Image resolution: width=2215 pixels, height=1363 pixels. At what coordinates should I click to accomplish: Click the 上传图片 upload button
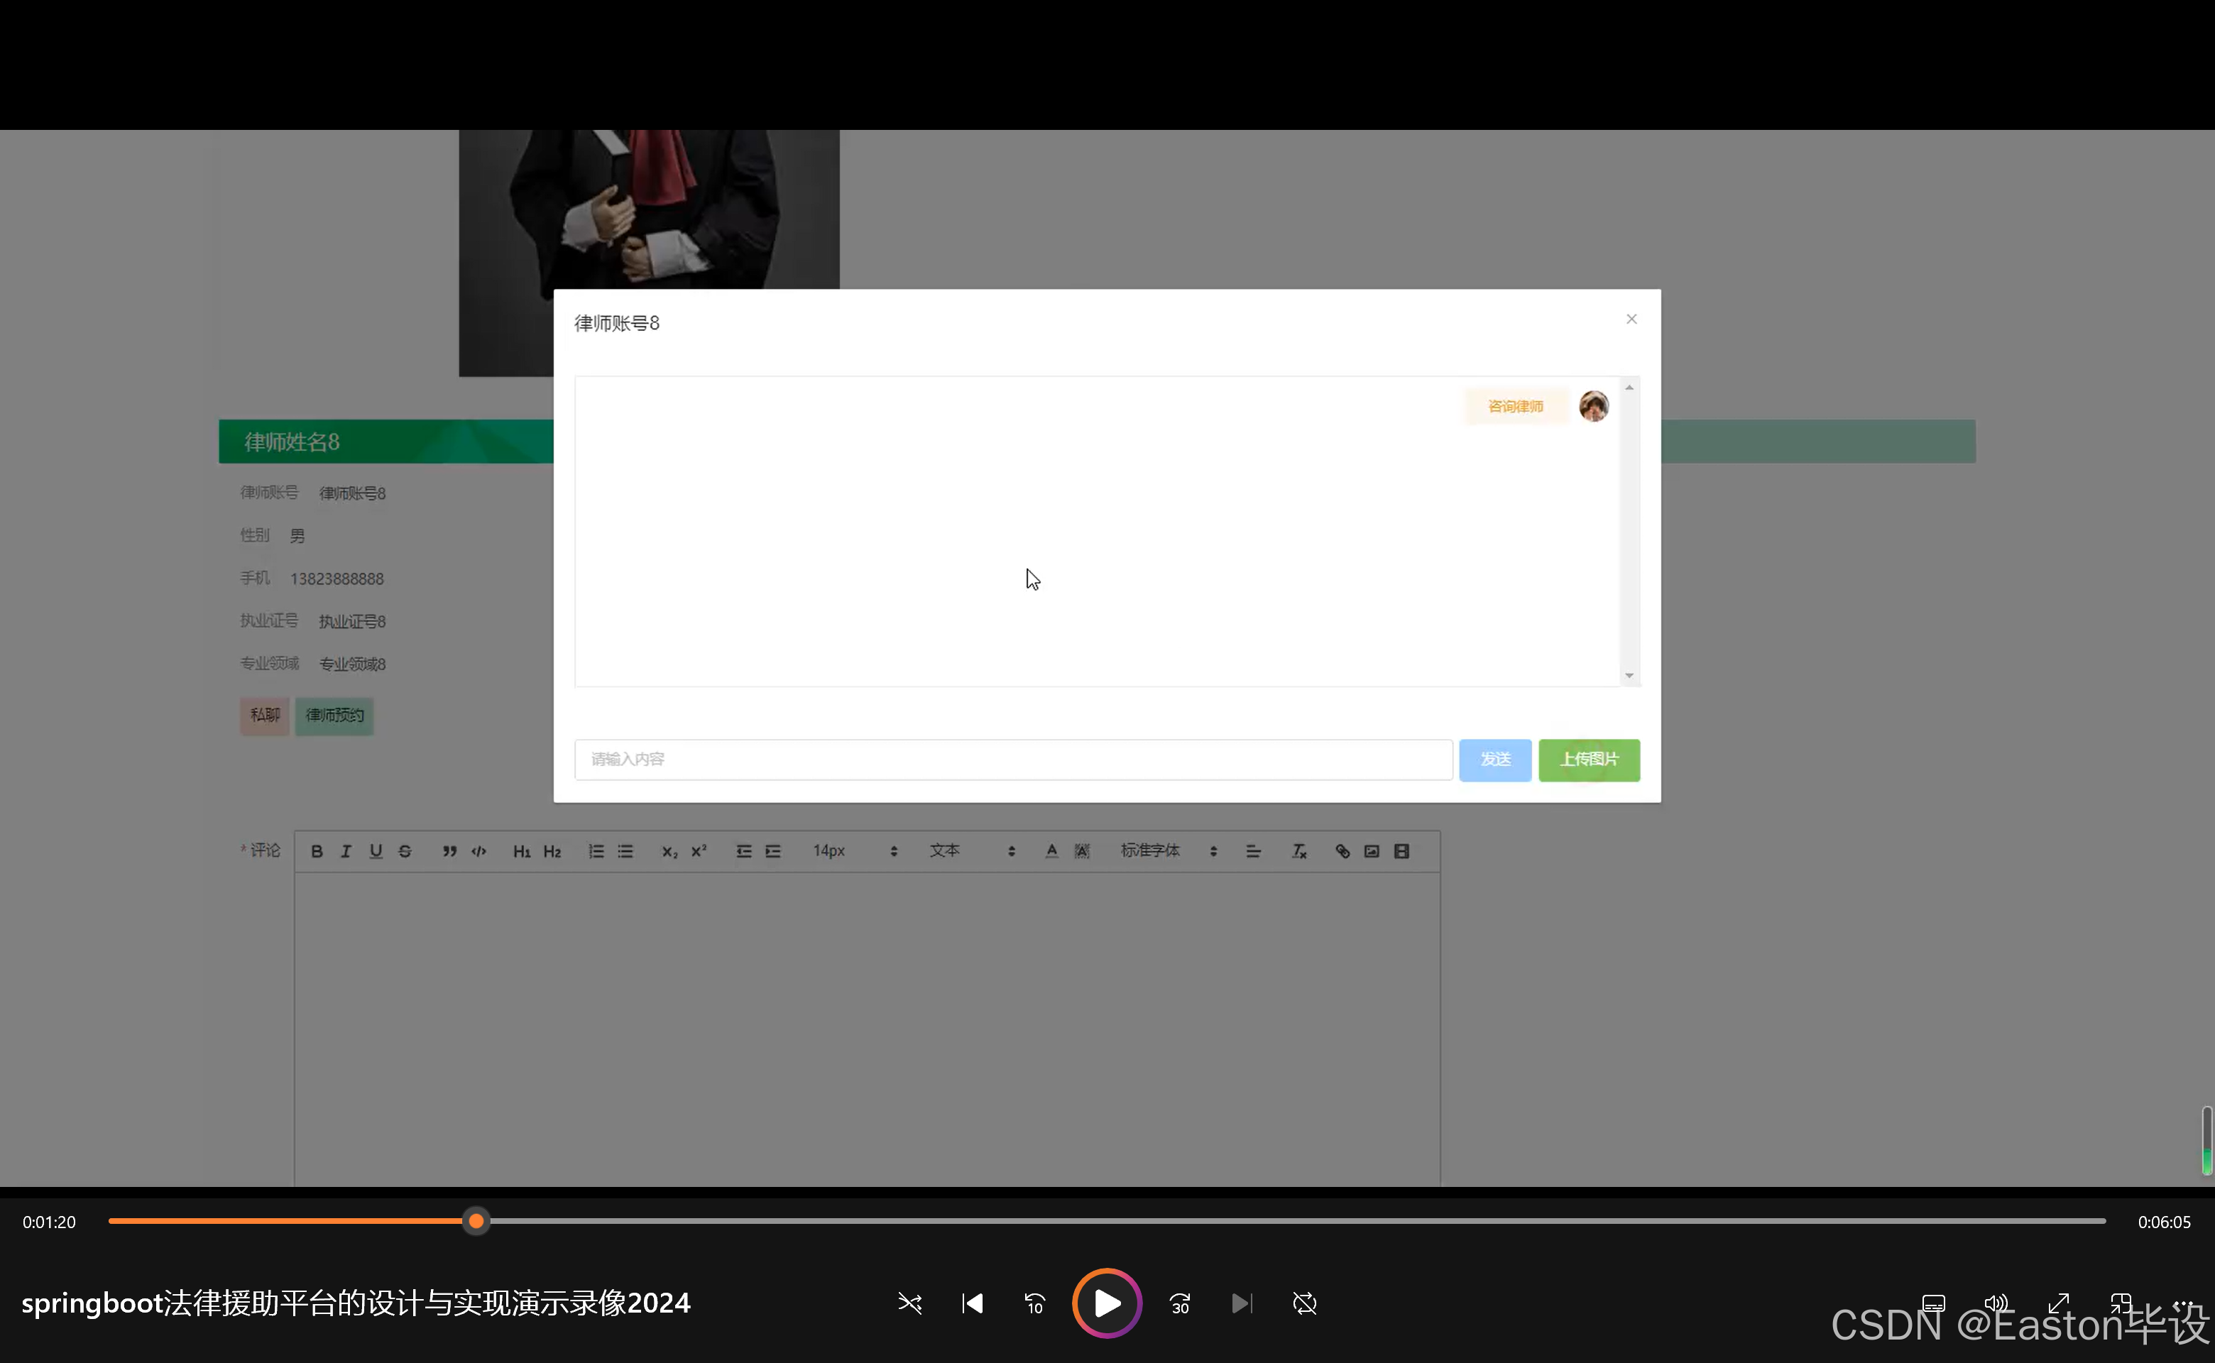click(x=1588, y=759)
